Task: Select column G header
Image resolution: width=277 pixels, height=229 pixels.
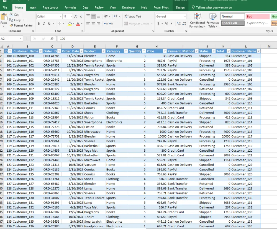Action: (x=137, y=46)
